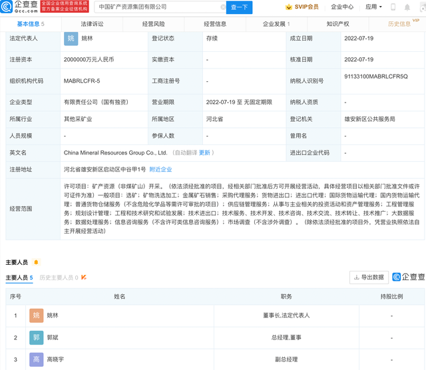Switch to 经营信息 tab
Screen dimensions: 426x370
click(x=215, y=24)
